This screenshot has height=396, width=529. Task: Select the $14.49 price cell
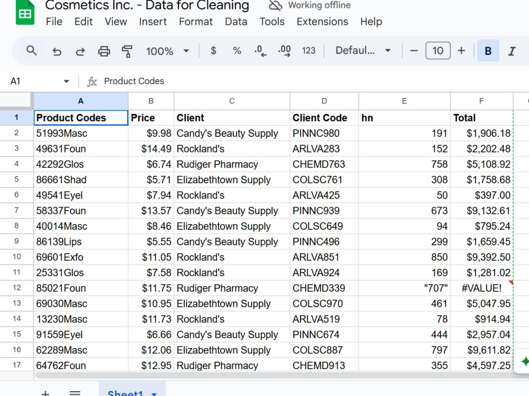[x=151, y=148]
